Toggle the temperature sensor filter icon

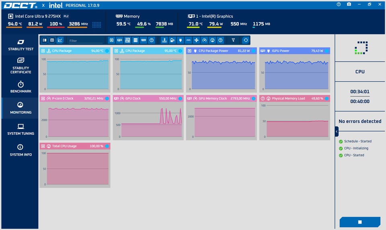click(164, 40)
